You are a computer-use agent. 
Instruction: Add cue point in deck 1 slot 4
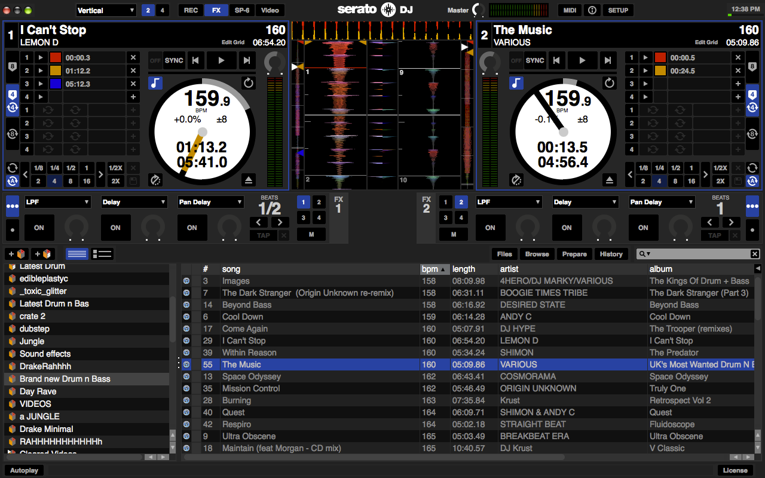[133, 97]
